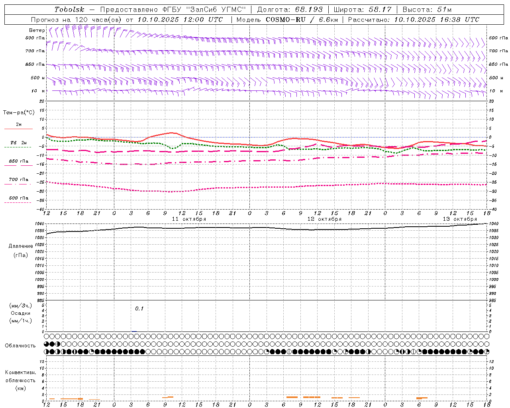
Task: Click the last hour label 18 on bottom axis
Action: coord(487,404)
